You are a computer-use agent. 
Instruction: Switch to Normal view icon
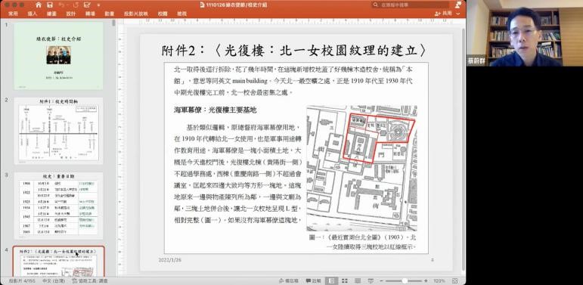coord(332,281)
